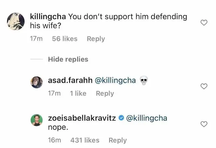This screenshot has width=216, height=148.
Task: Click @killingcha mention in zoeisabellakravitz's reply
Action: [146, 118]
